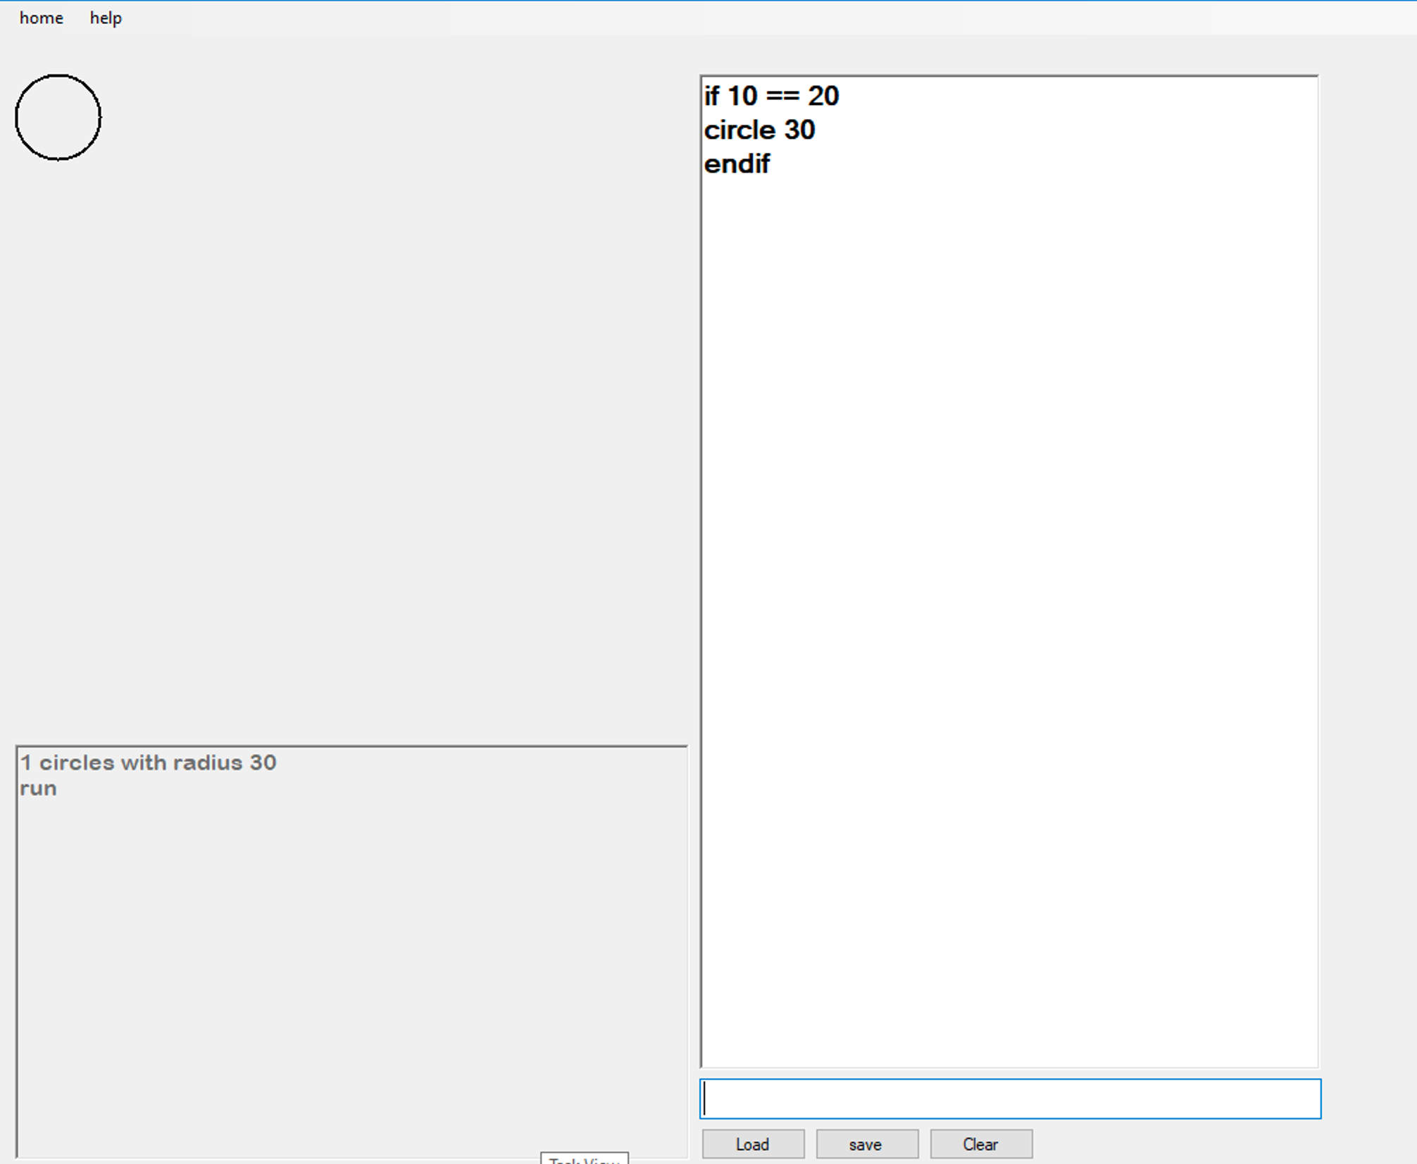Click the 'endif' line in the editor
Viewport: 1417px width, 1164px height.
pyautogui.click(x=737, y=164)
